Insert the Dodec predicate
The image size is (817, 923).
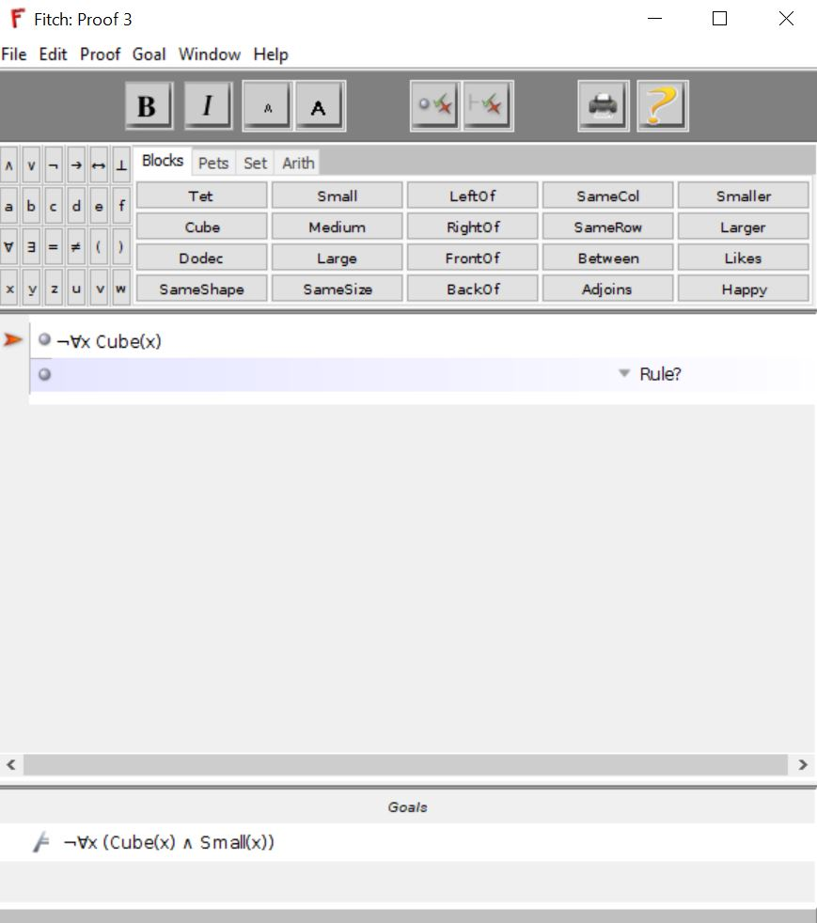click(201, 258)
